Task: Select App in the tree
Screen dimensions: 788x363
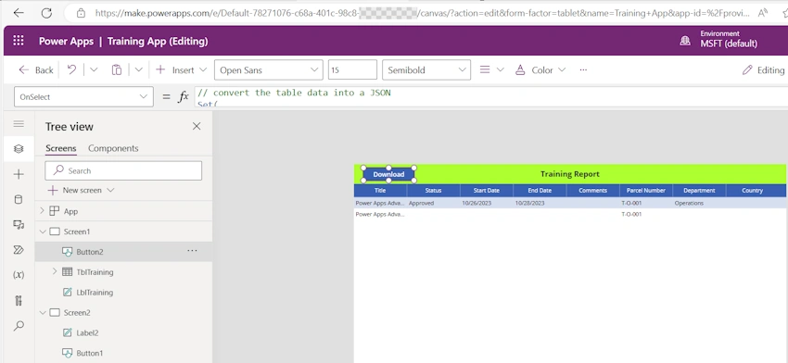Action: (70, 211)
